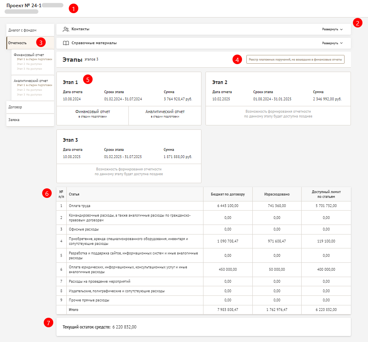
Task: Open the Диалог с фондом tab
Action: tap(22, 30)
